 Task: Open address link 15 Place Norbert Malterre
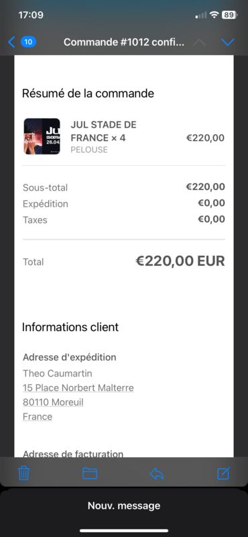point(78,388)
